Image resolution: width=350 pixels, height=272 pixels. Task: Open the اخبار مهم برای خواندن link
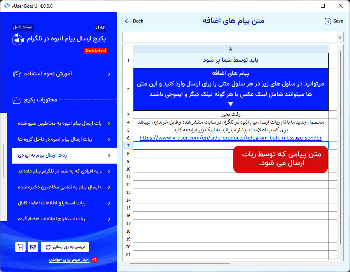[x=69, y=260]
